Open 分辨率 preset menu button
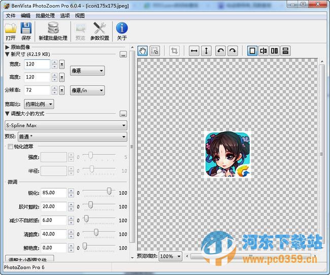330x275 pixels. 62,90
